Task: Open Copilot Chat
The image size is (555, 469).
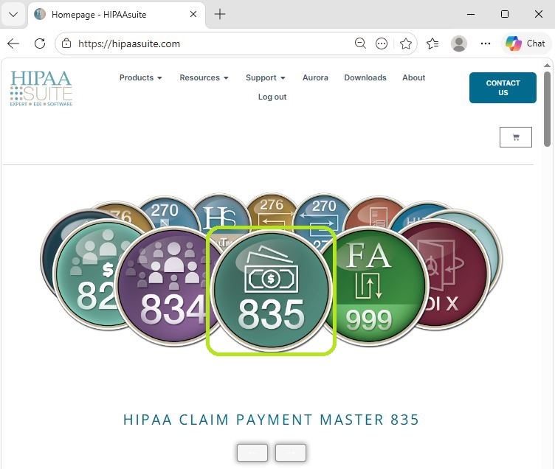Action: [525, 44]
